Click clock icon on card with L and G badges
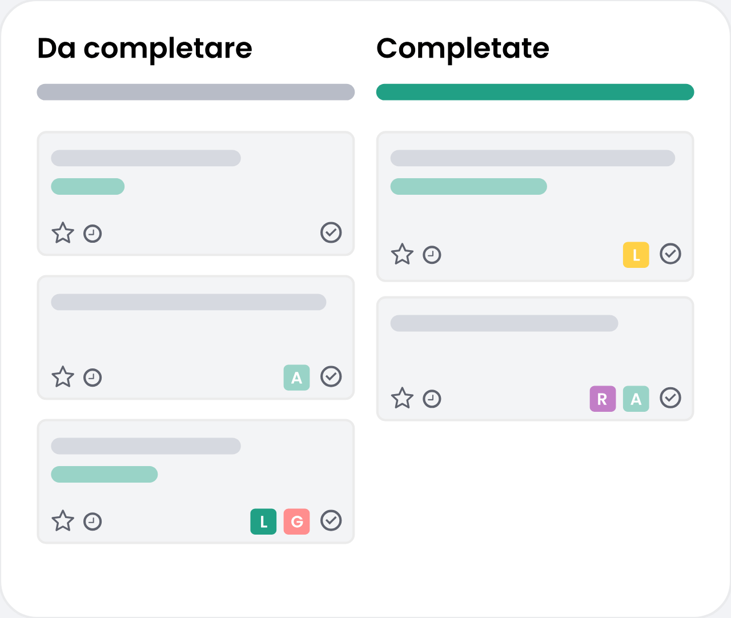731x618 pixels. point(93,521)
